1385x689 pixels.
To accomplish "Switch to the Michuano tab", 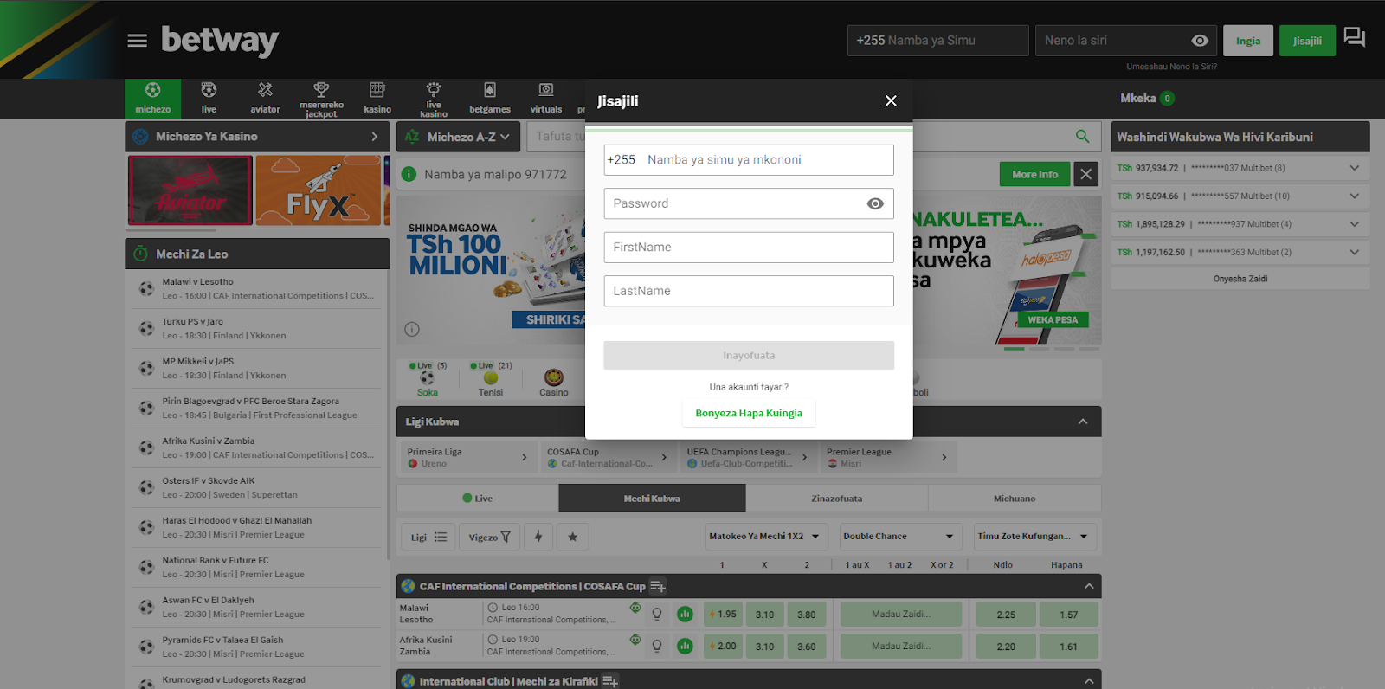I will click(x=1015, y=499).
